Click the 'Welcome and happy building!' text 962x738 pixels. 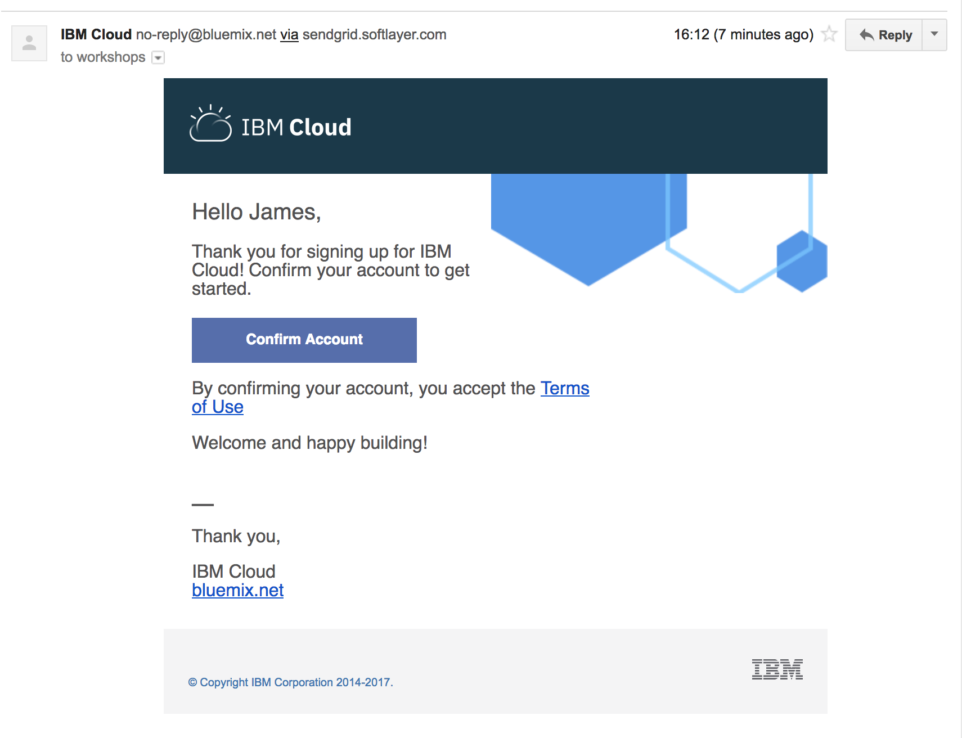310,443
